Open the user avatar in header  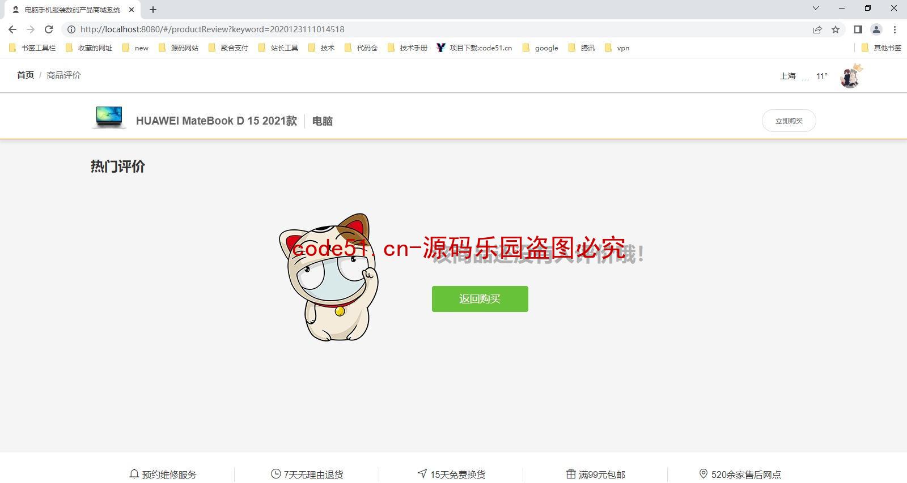(x=851, y=76)
